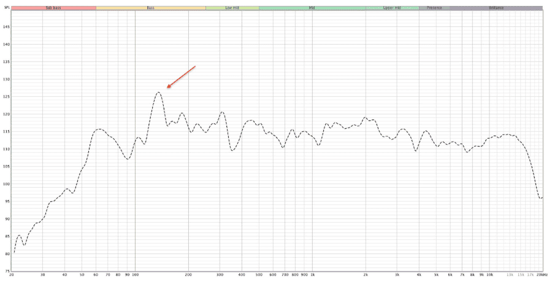Click the 50 Hz frequency axis label
Viewport: 552px width, 284px height.
click(82, 275)
